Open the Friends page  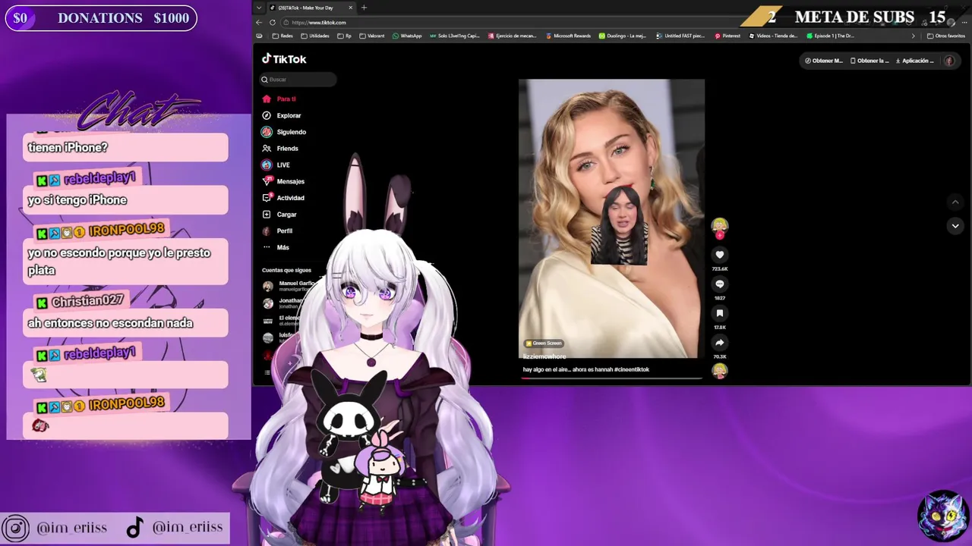click(280, 149)
